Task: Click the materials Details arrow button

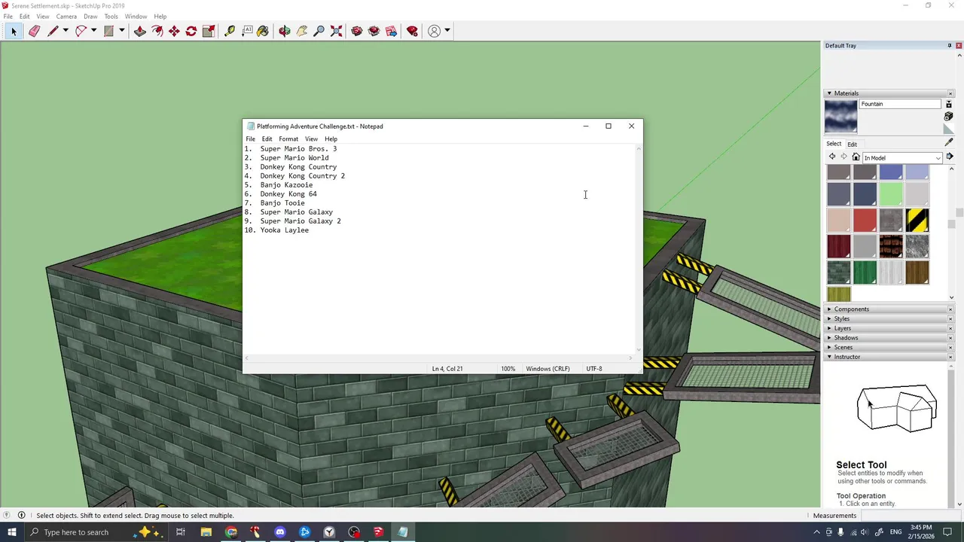Action: tap(950, 157)
